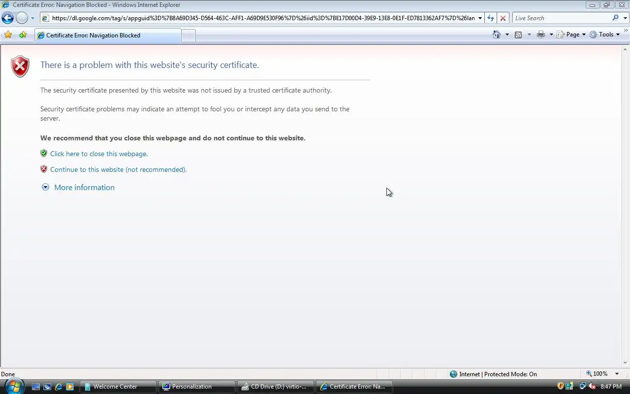Click the 100% zoom level button

(x=597, y=374)
